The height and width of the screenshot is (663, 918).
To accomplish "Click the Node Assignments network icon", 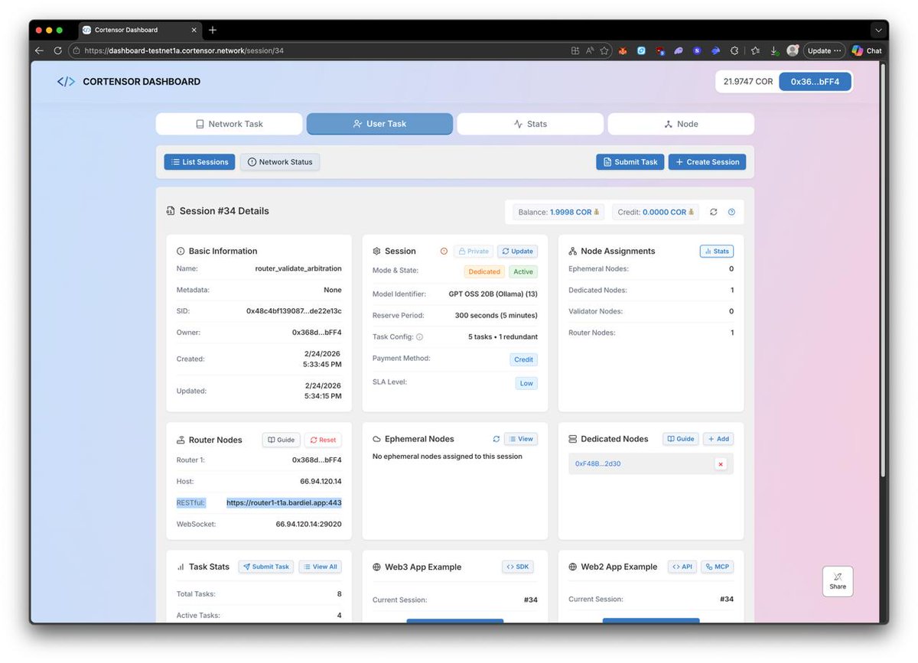I will point(573,251).
